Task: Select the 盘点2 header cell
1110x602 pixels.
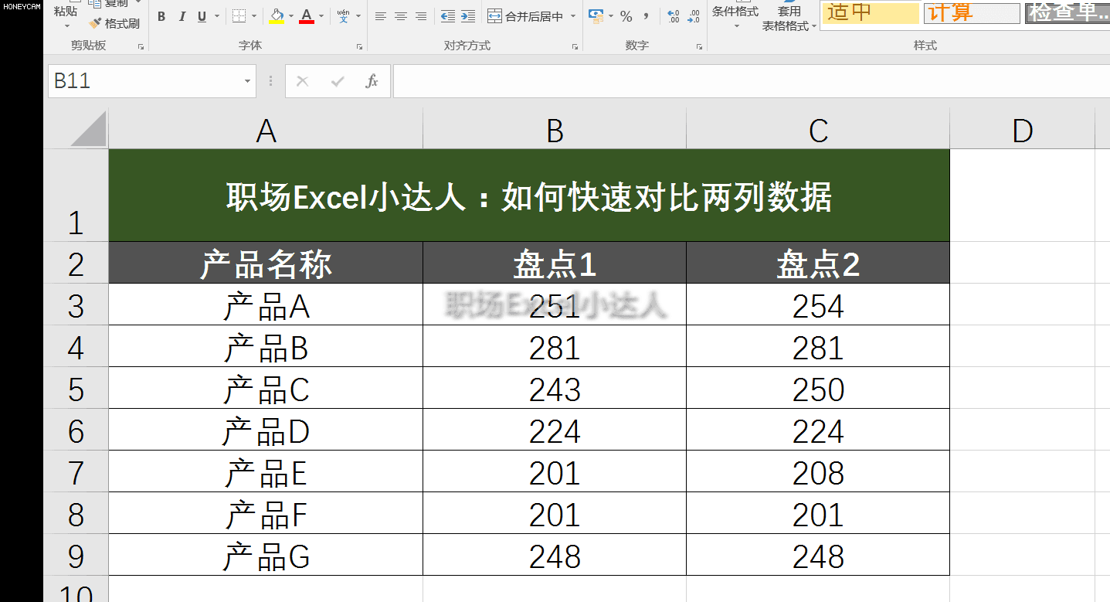Action: (818, 264)
